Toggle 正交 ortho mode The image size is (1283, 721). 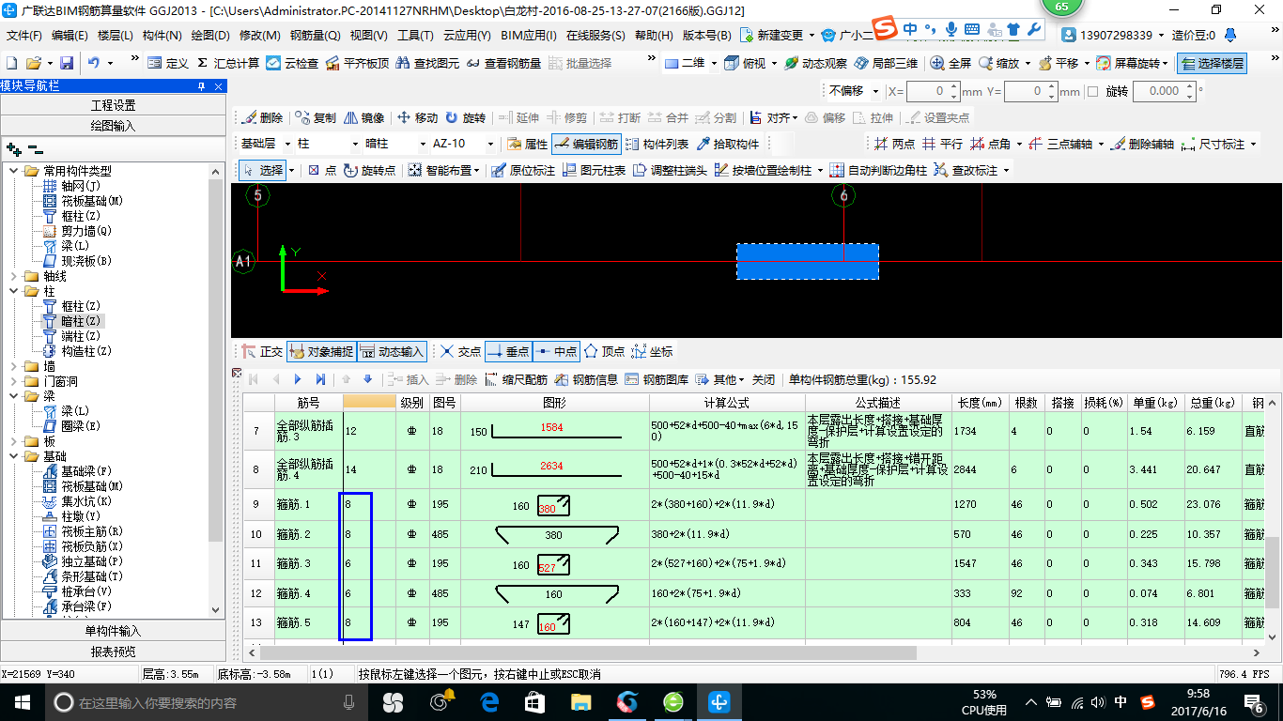pyautogui.click(x=262, y=351)
